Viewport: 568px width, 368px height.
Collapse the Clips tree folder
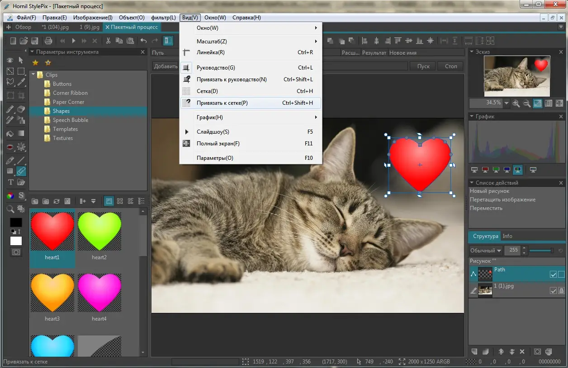pyautogui.click(x=33, y=75)
